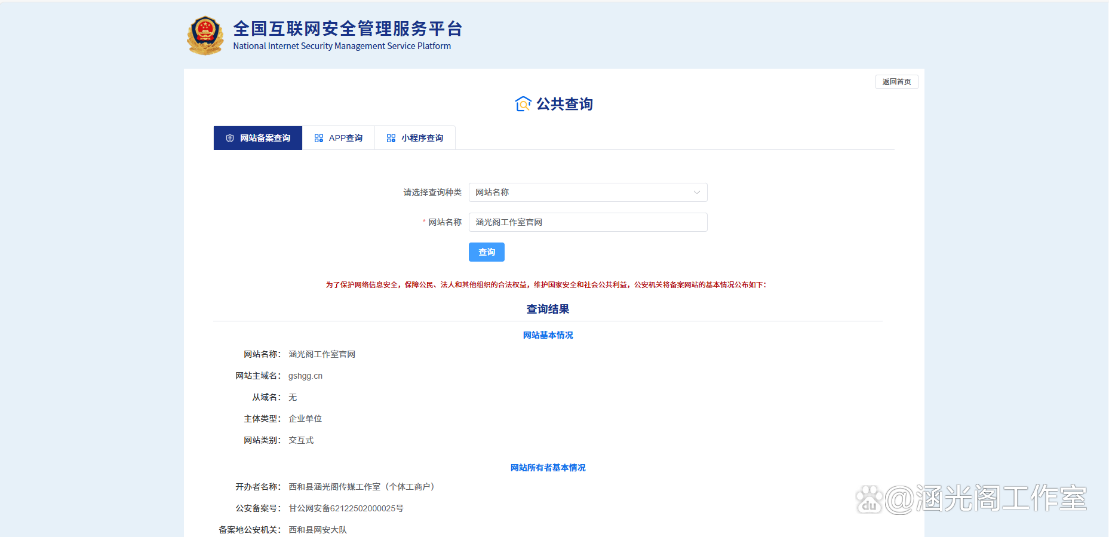Click the National Internet Security Management Service Platform subtitle
The width and height of the screenshot is (1109, 537).
pos(342,46)
